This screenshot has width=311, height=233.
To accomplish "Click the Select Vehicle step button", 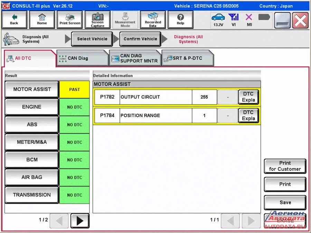I will [92, 39].
